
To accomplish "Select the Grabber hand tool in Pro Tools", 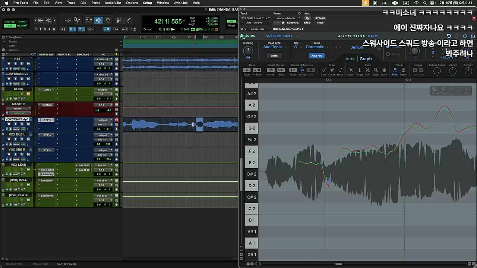I will coord(108,20).
